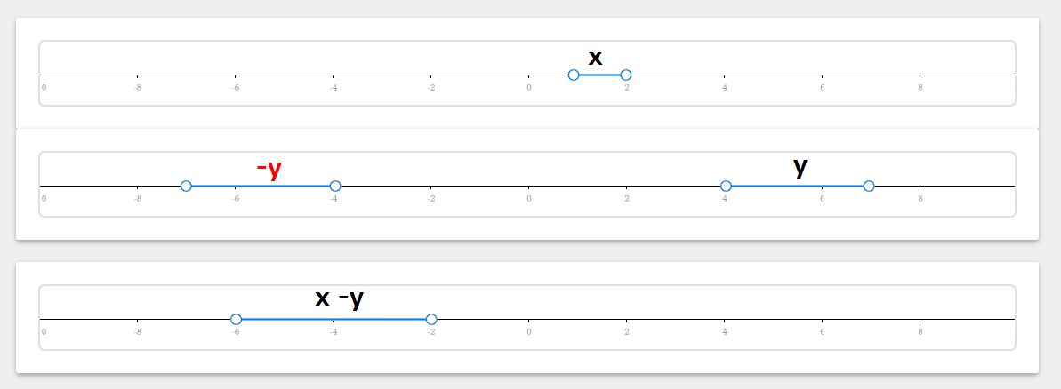1061x389 pixels.
Task: Click the y interval endpoint at 7
Action: point(869,186)
